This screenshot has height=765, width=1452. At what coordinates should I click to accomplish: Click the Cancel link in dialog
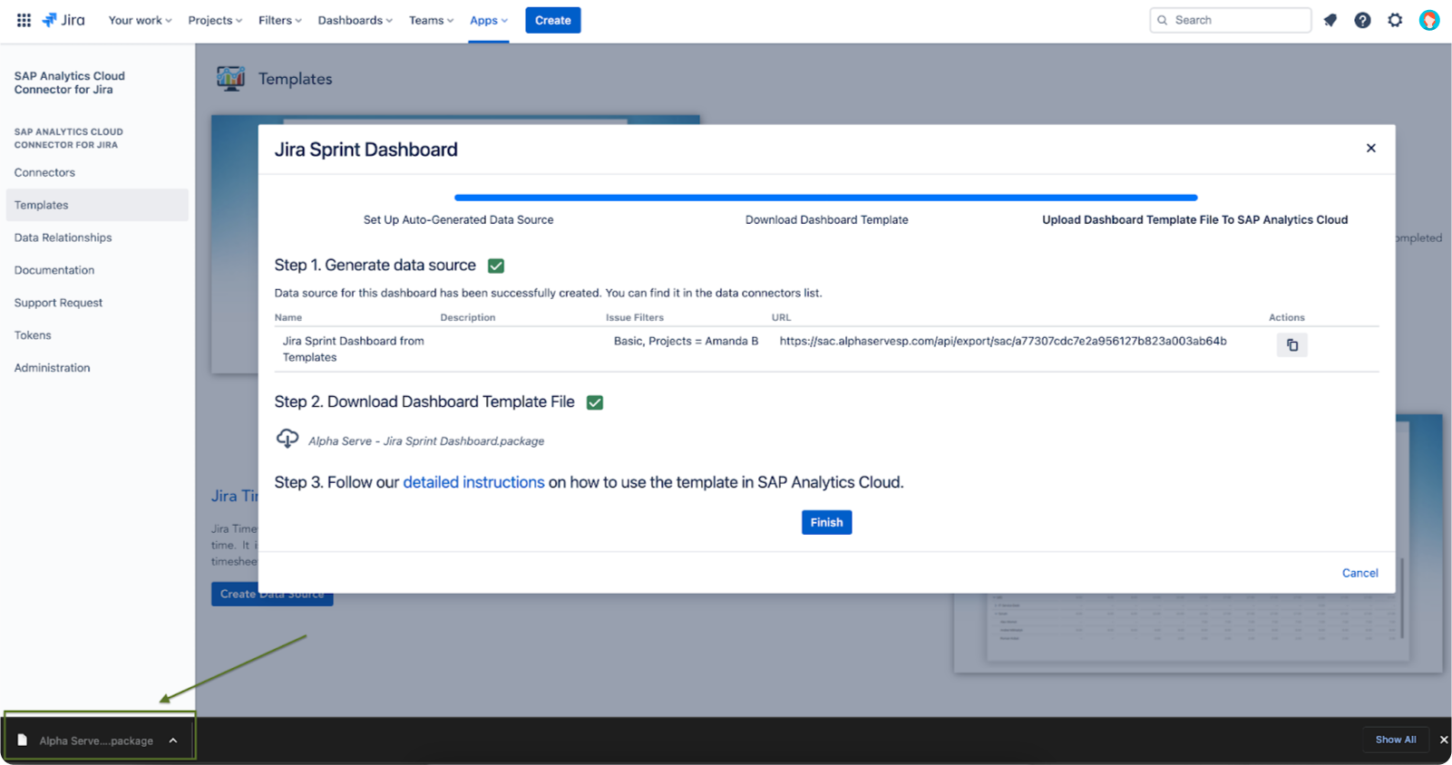click(1359, 573)
